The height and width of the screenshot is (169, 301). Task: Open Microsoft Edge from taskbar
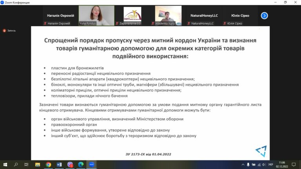(x=81, y=165)
